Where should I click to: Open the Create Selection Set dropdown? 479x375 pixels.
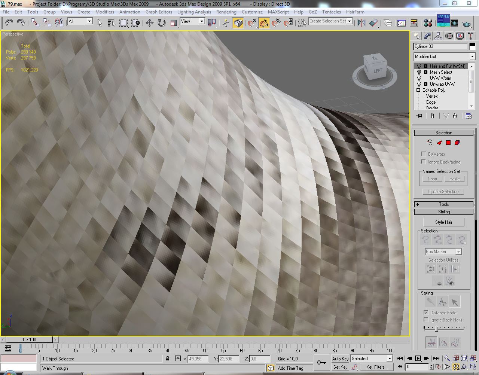pos(330,21)
